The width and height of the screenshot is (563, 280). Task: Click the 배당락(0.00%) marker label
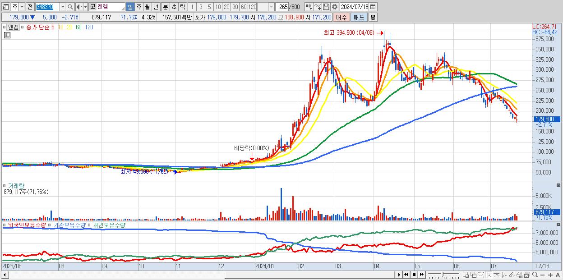(251, 148)
